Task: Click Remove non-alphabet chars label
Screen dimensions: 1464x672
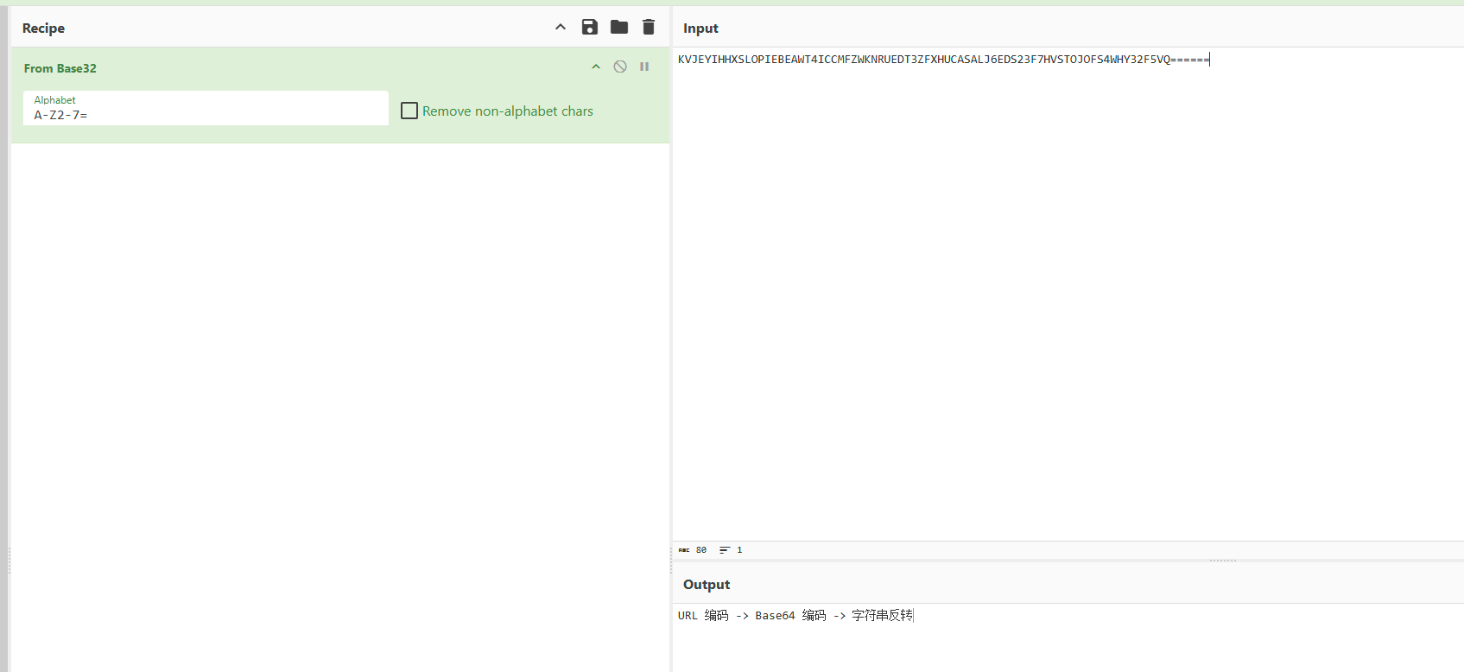Action: tap(508, 111)
